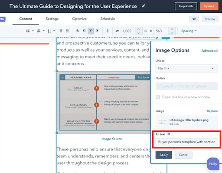Toggle the aspect ratio lock icon

pos(146,31)
